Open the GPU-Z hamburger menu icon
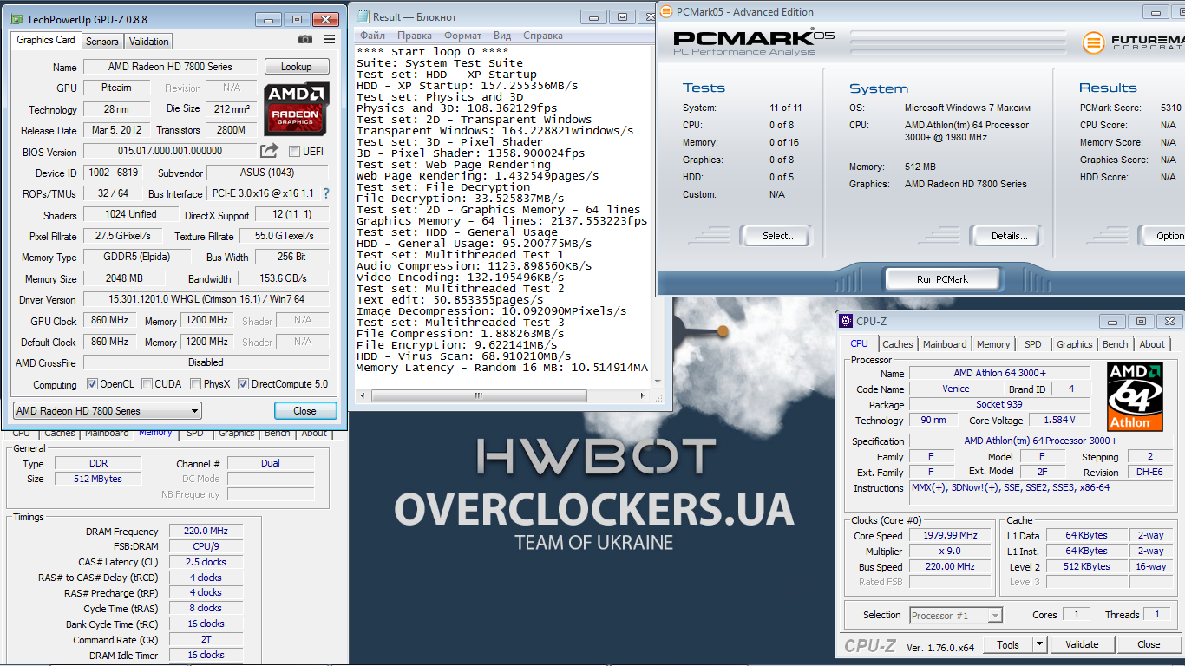Screen dimensions: 1185x666 click(x=330, y=39)
